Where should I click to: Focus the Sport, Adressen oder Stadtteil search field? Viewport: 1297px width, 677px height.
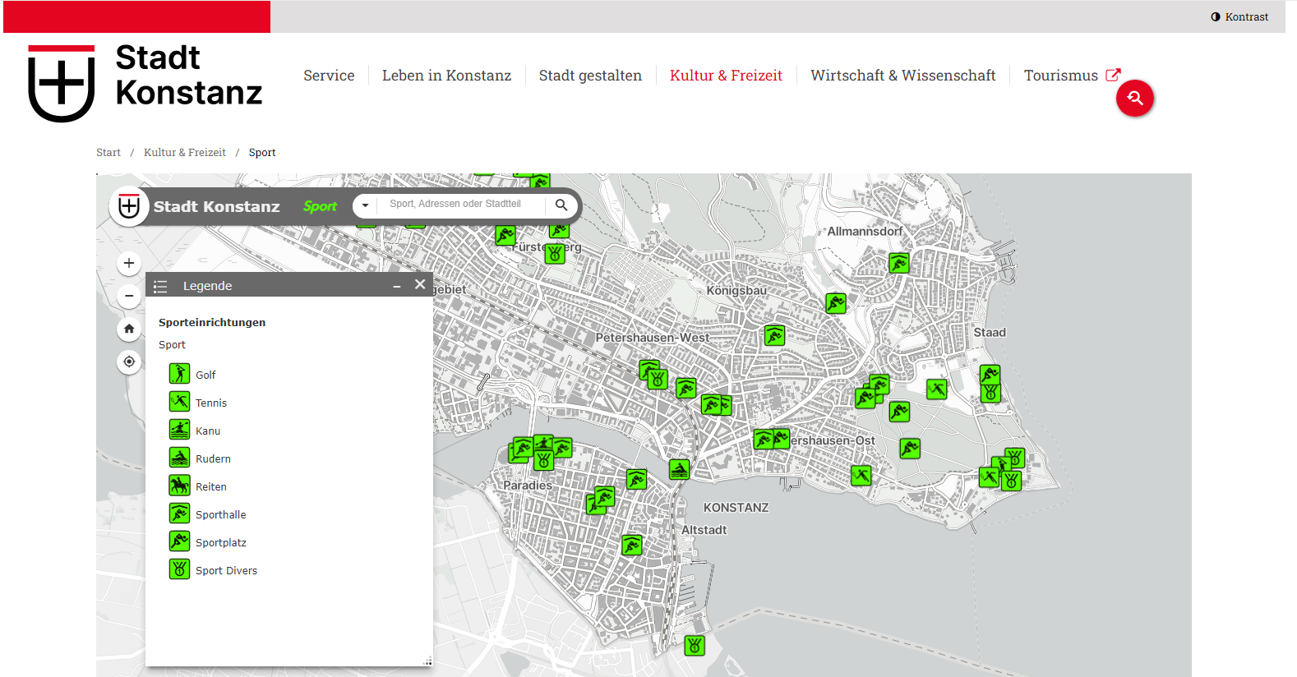[x=462, y=205]
